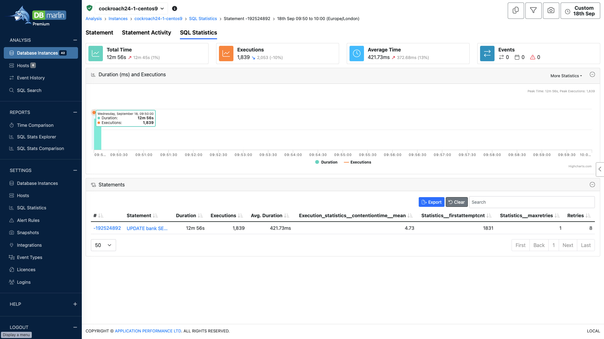Select the SQL Statistics tab
604x339 pixels.
(x=199, y=33)
